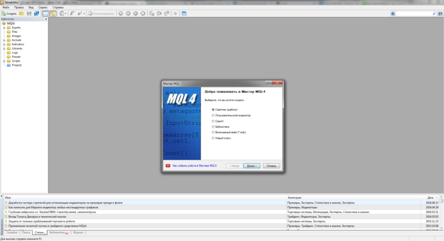Click the toolbar search input field

(x=414, y=13)
